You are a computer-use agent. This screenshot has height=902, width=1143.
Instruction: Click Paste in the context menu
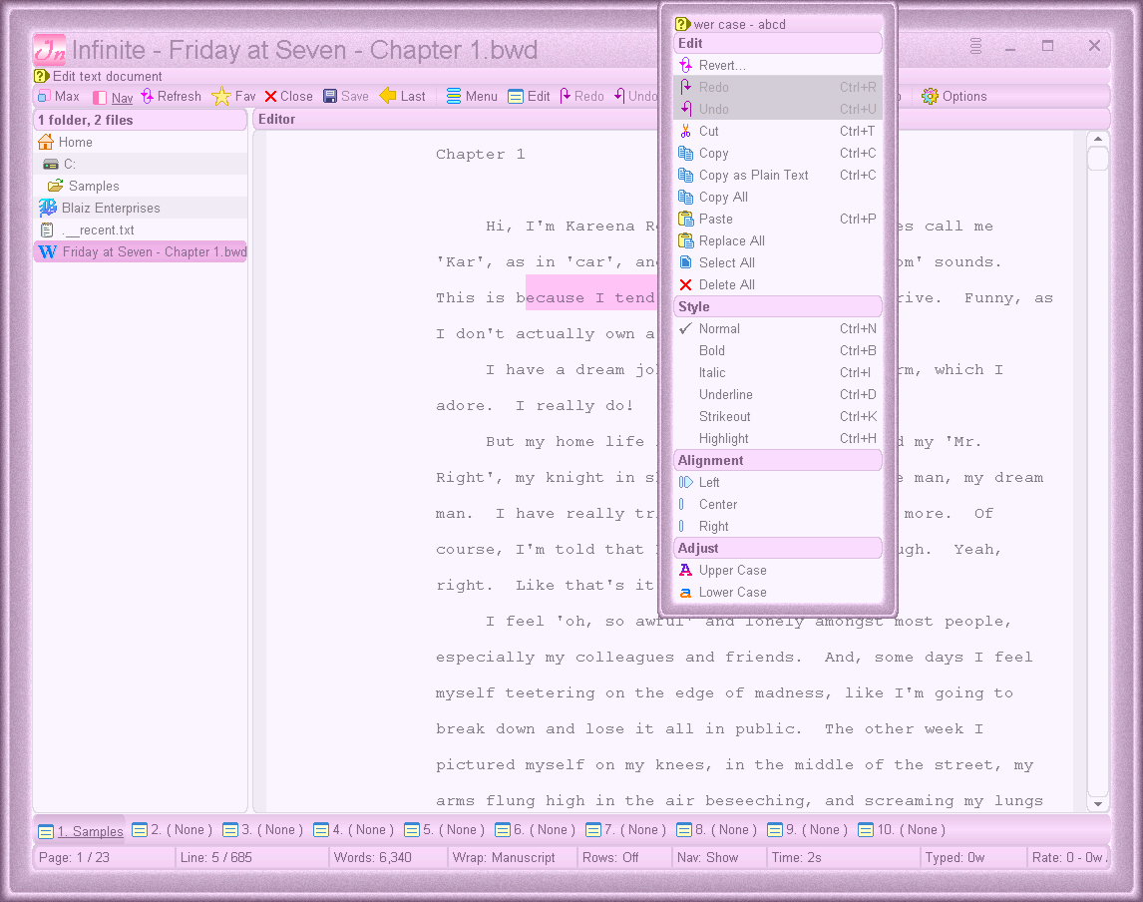(x=778, y=219)
